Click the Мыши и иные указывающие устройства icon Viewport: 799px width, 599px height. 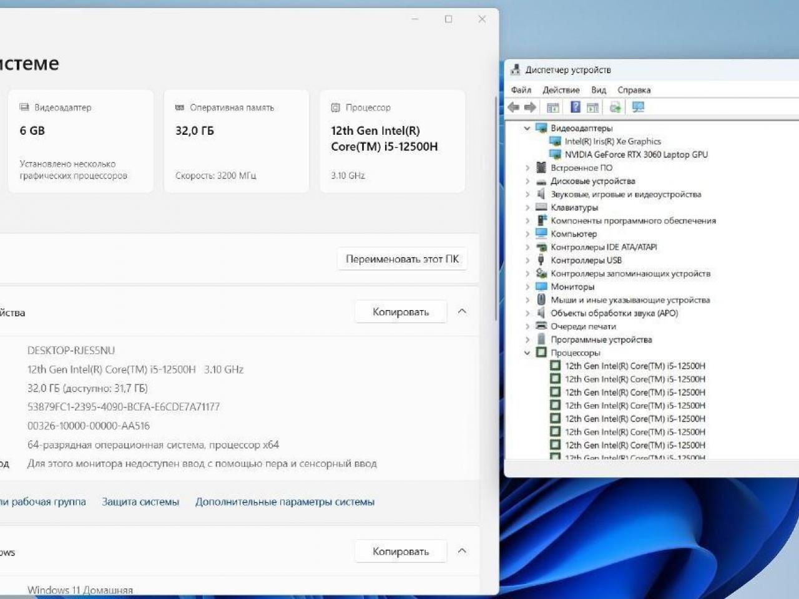541,299
